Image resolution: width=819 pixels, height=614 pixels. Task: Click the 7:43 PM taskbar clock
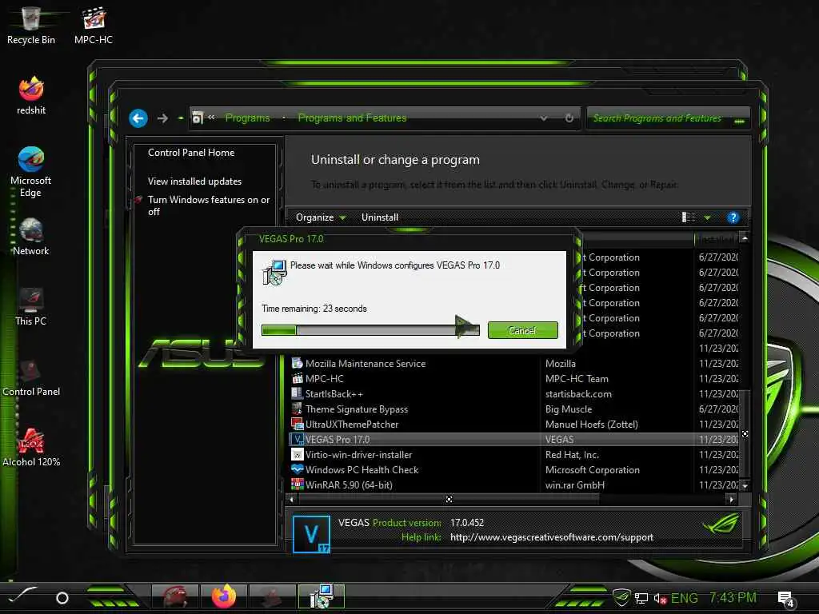[733, 597]
